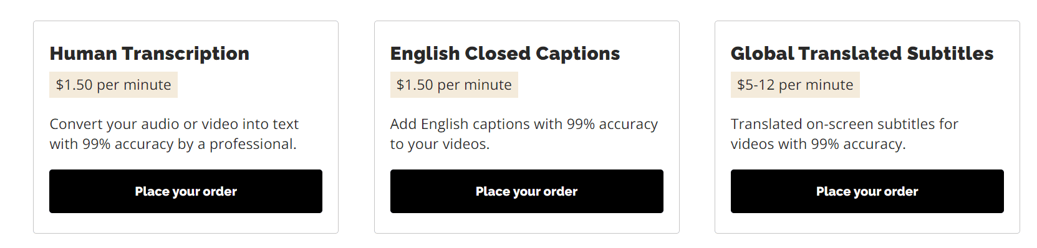Click the words 'videos with 99% accuracy' in the subtitles card
The image size is (1037, 248).
pos(818,145)
